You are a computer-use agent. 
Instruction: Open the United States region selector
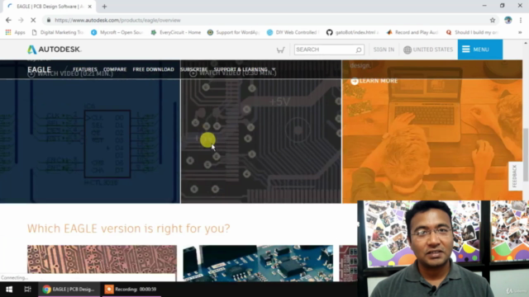point(428,49)
